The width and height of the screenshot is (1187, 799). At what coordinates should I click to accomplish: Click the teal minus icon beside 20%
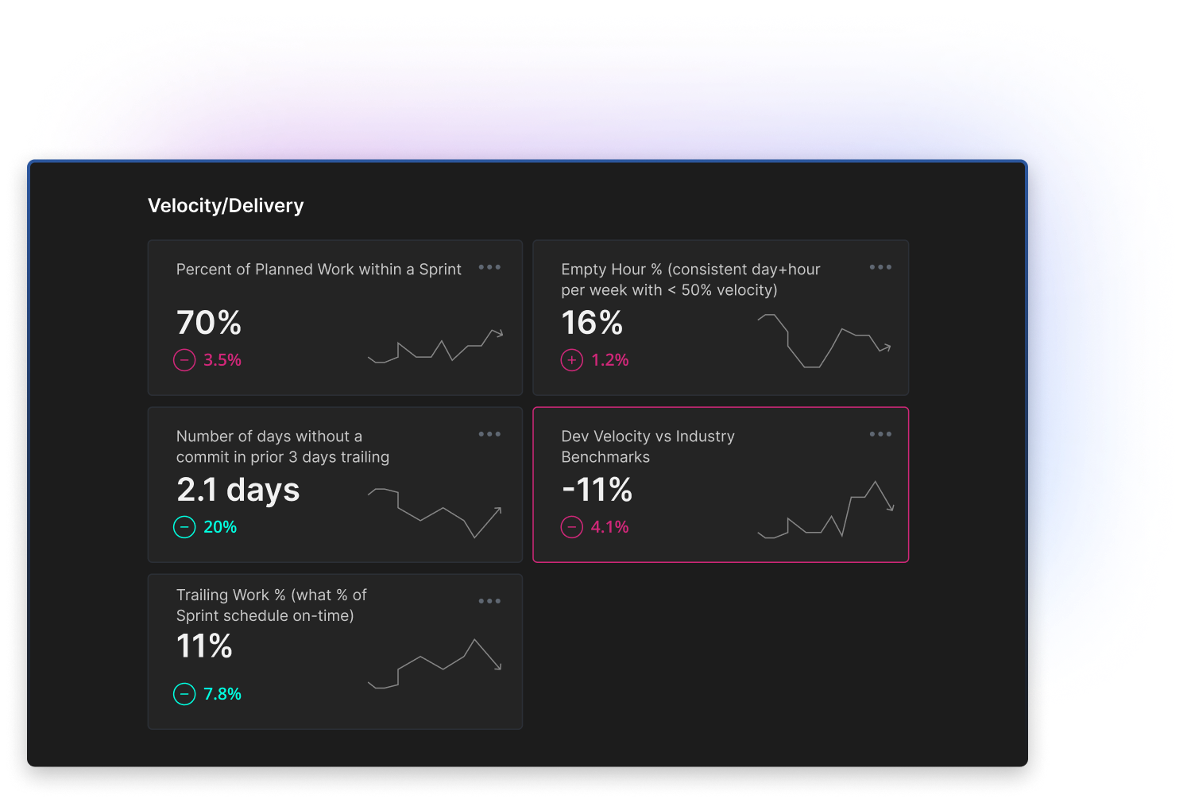(x=184, y=527)
